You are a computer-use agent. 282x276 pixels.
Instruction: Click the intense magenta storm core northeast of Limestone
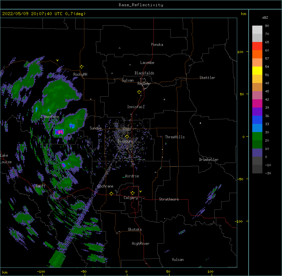59,132
